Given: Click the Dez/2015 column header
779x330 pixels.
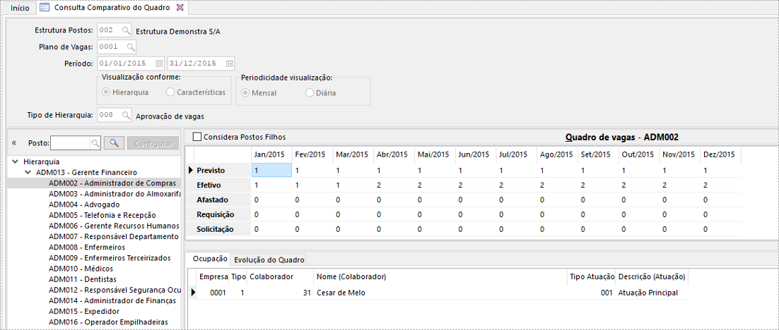Looking at the screenshot, I should (x=720, y=154).
